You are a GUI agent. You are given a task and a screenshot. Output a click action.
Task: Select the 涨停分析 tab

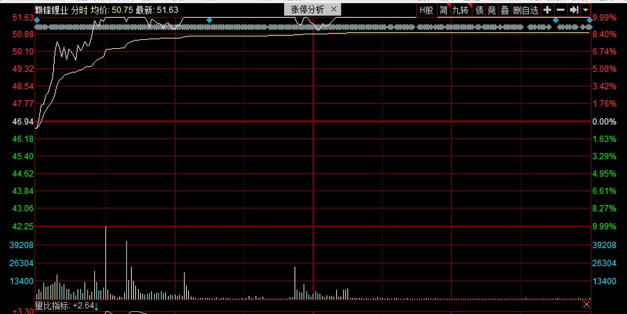coord(307,10)
